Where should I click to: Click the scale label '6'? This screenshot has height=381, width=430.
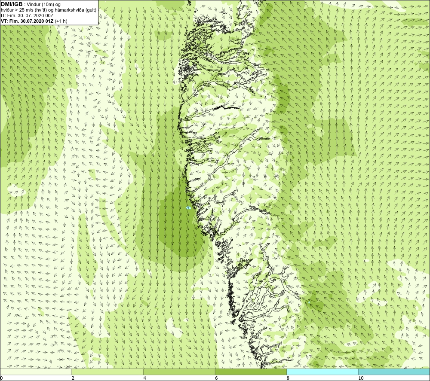coord(216,378)
